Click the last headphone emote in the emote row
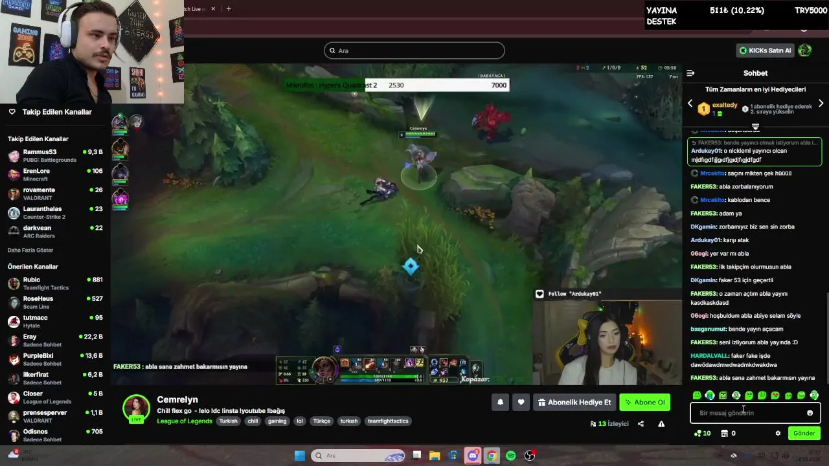 (x=814, y=395)
